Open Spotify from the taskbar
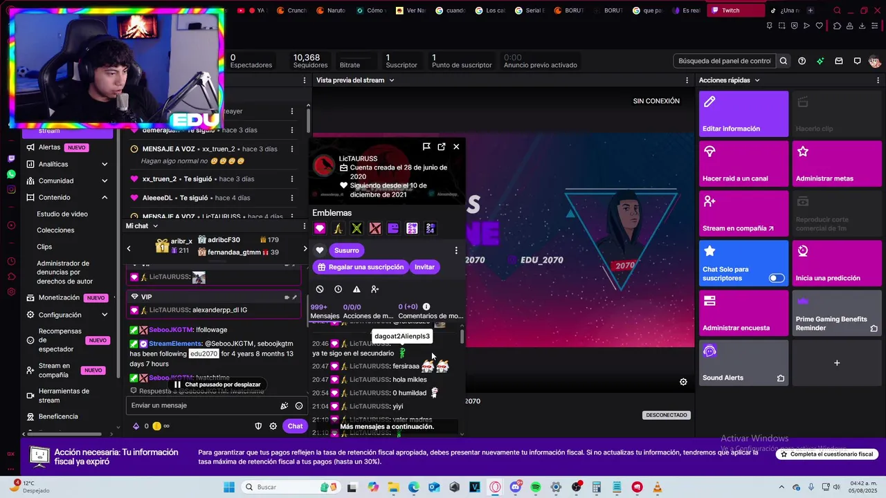The width and height of the screenshot is (886, 498). (536, 487)
